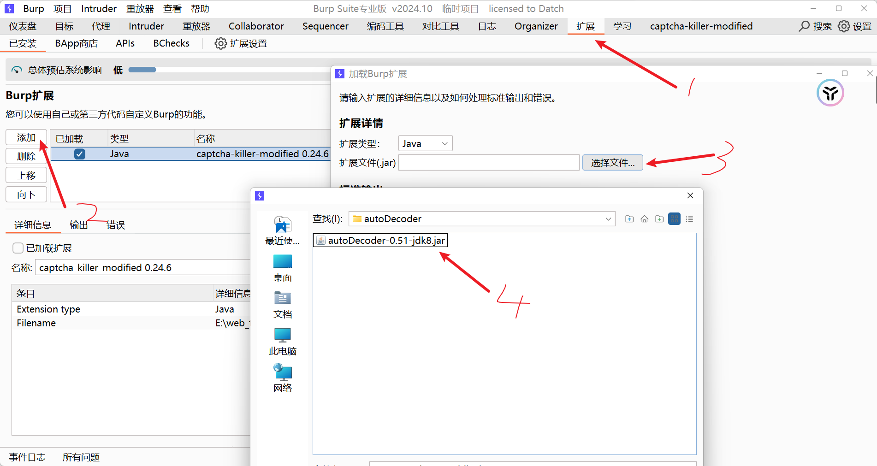877x466 pixels.
Task: Click the search magnifier icon
Action: 804,26
